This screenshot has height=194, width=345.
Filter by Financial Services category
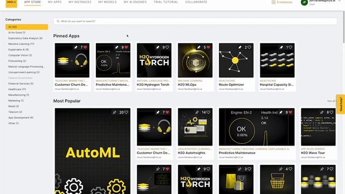click(x=21, y=84)
